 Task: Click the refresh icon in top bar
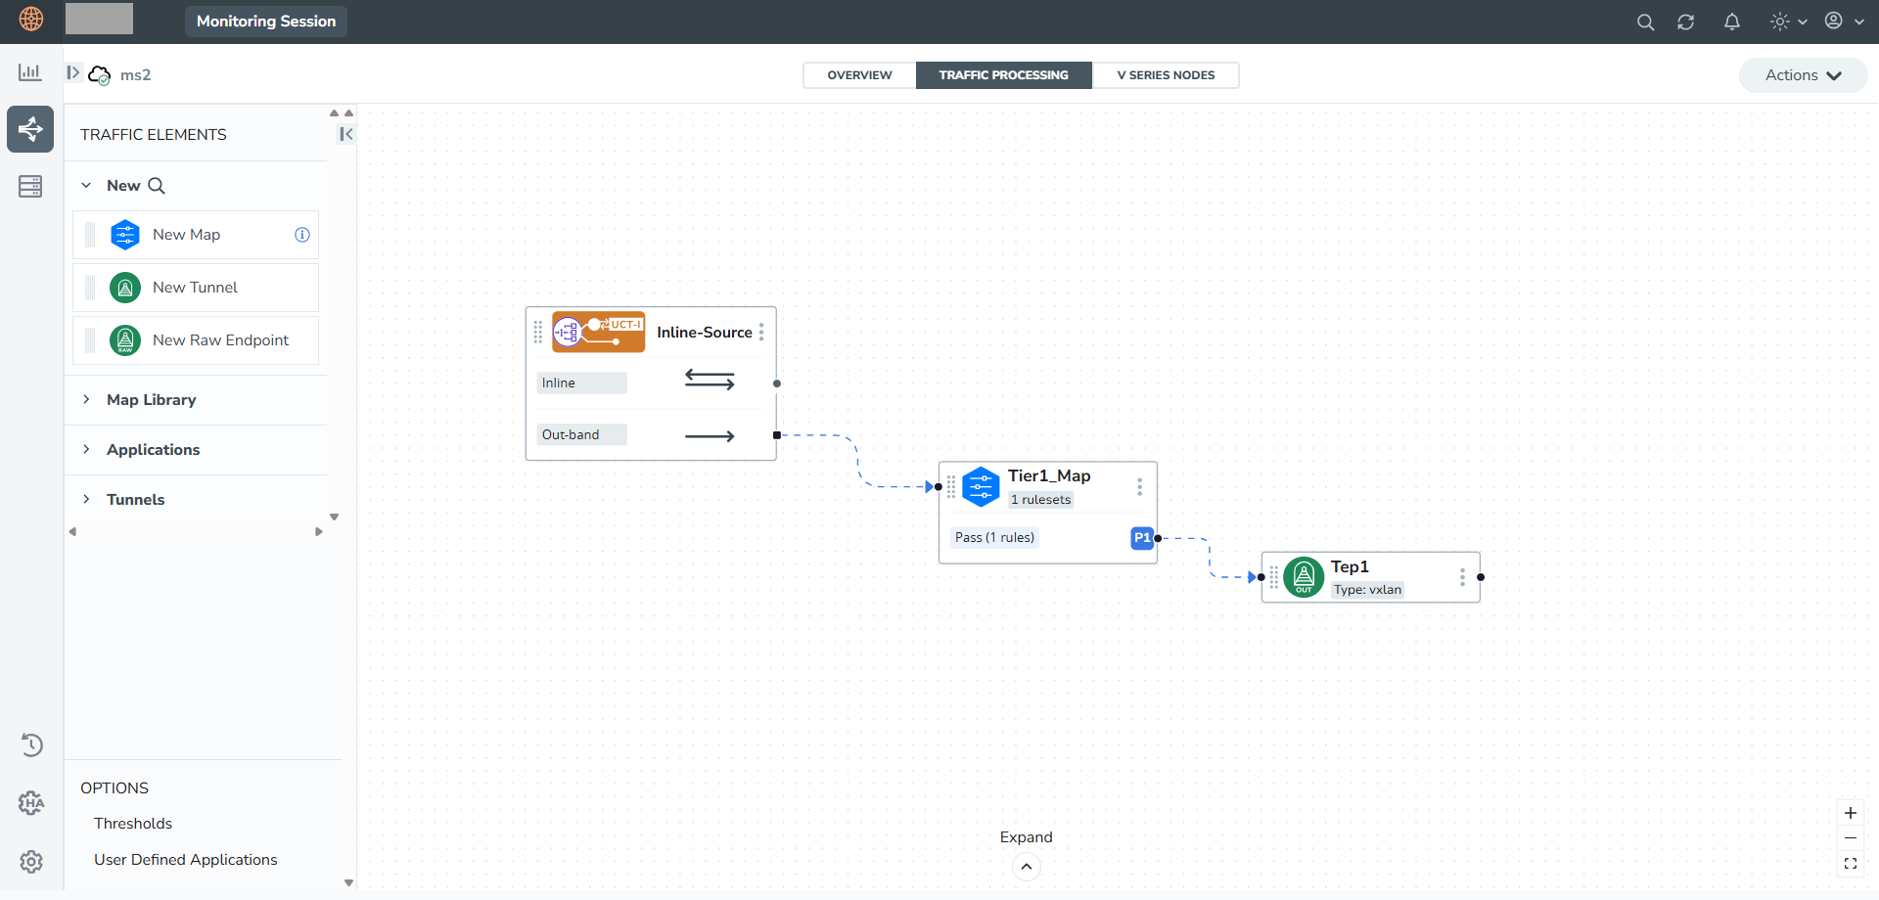1685,22
